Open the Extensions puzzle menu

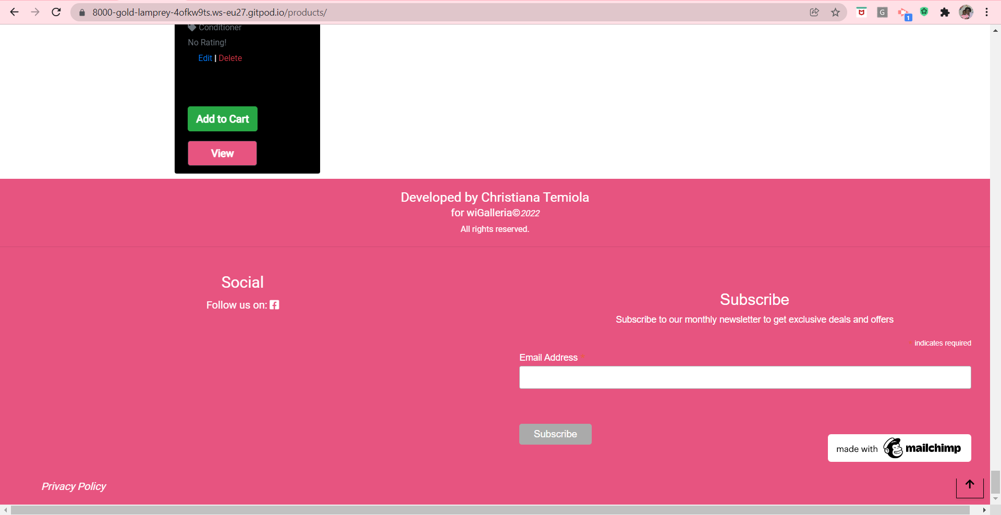click(x=945, y=13)
